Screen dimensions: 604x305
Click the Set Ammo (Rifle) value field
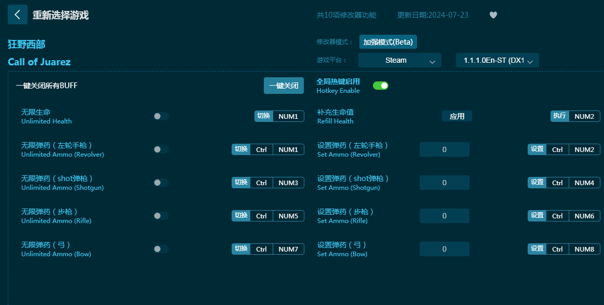(x=445, y=216)
